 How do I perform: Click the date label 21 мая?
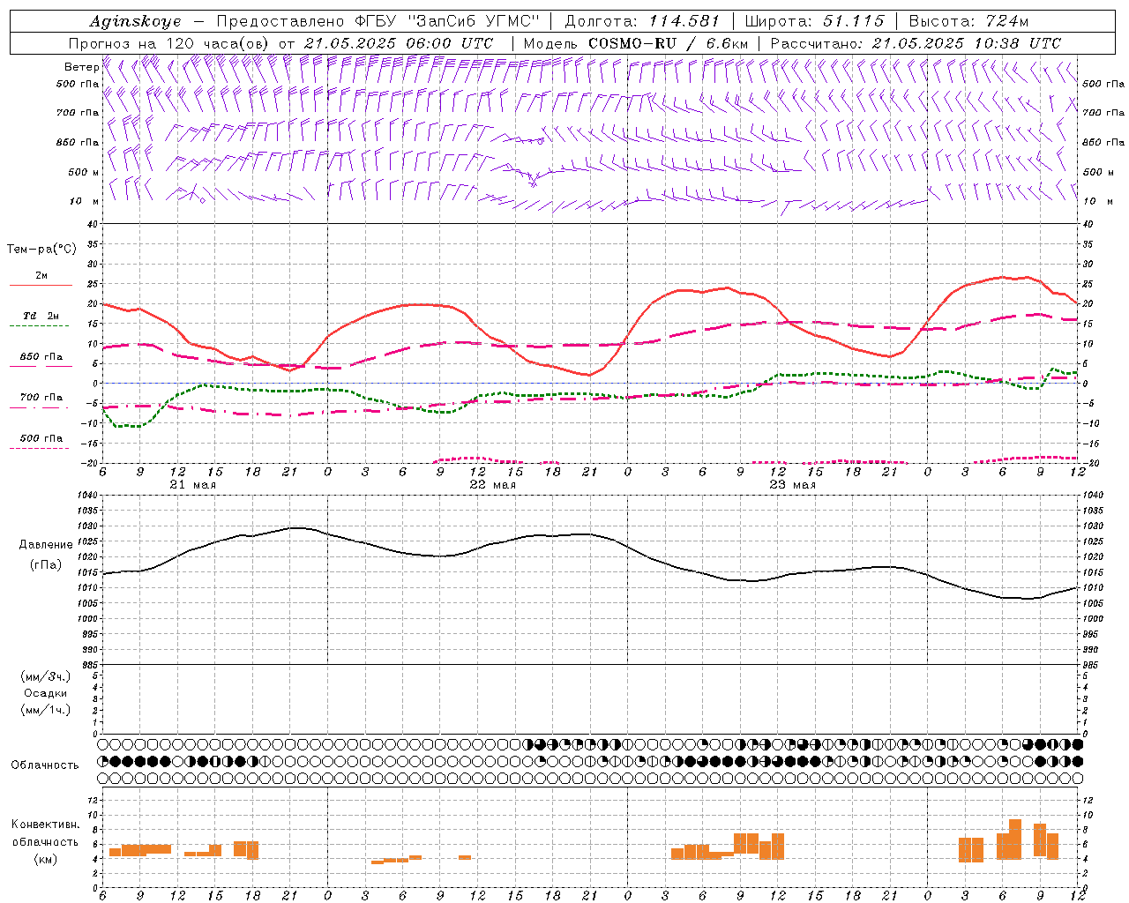coord(192,485)
